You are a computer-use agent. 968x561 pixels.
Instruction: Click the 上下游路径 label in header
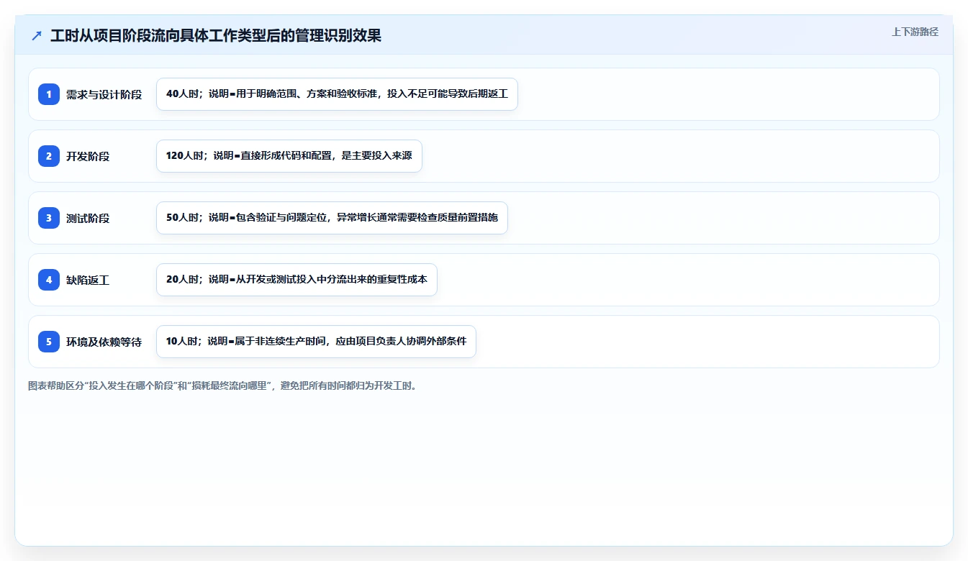[915, 32]
